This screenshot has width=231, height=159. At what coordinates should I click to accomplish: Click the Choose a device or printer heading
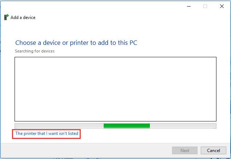pos(76,43)
